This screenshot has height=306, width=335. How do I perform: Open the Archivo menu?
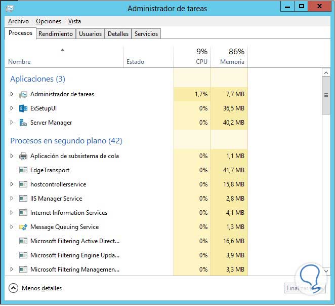(18, 21)
